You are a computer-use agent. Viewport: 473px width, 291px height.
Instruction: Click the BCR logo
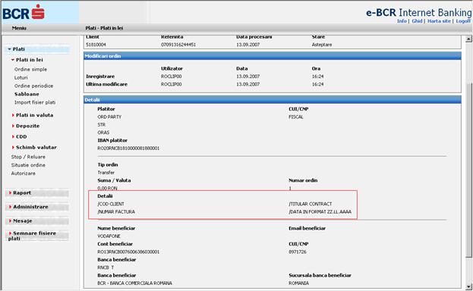point(24,12)
